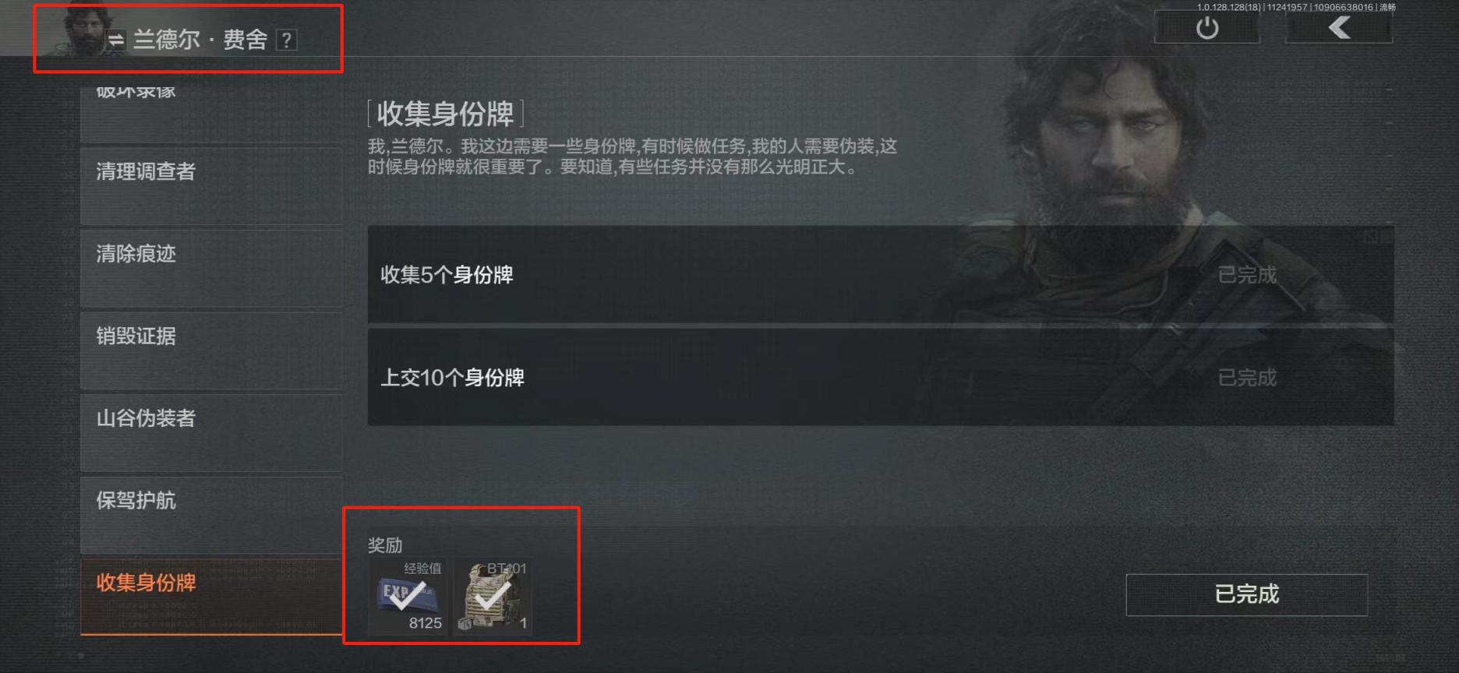Click the power icon button
The image size is (1459, 673).
click(1206, 28)
